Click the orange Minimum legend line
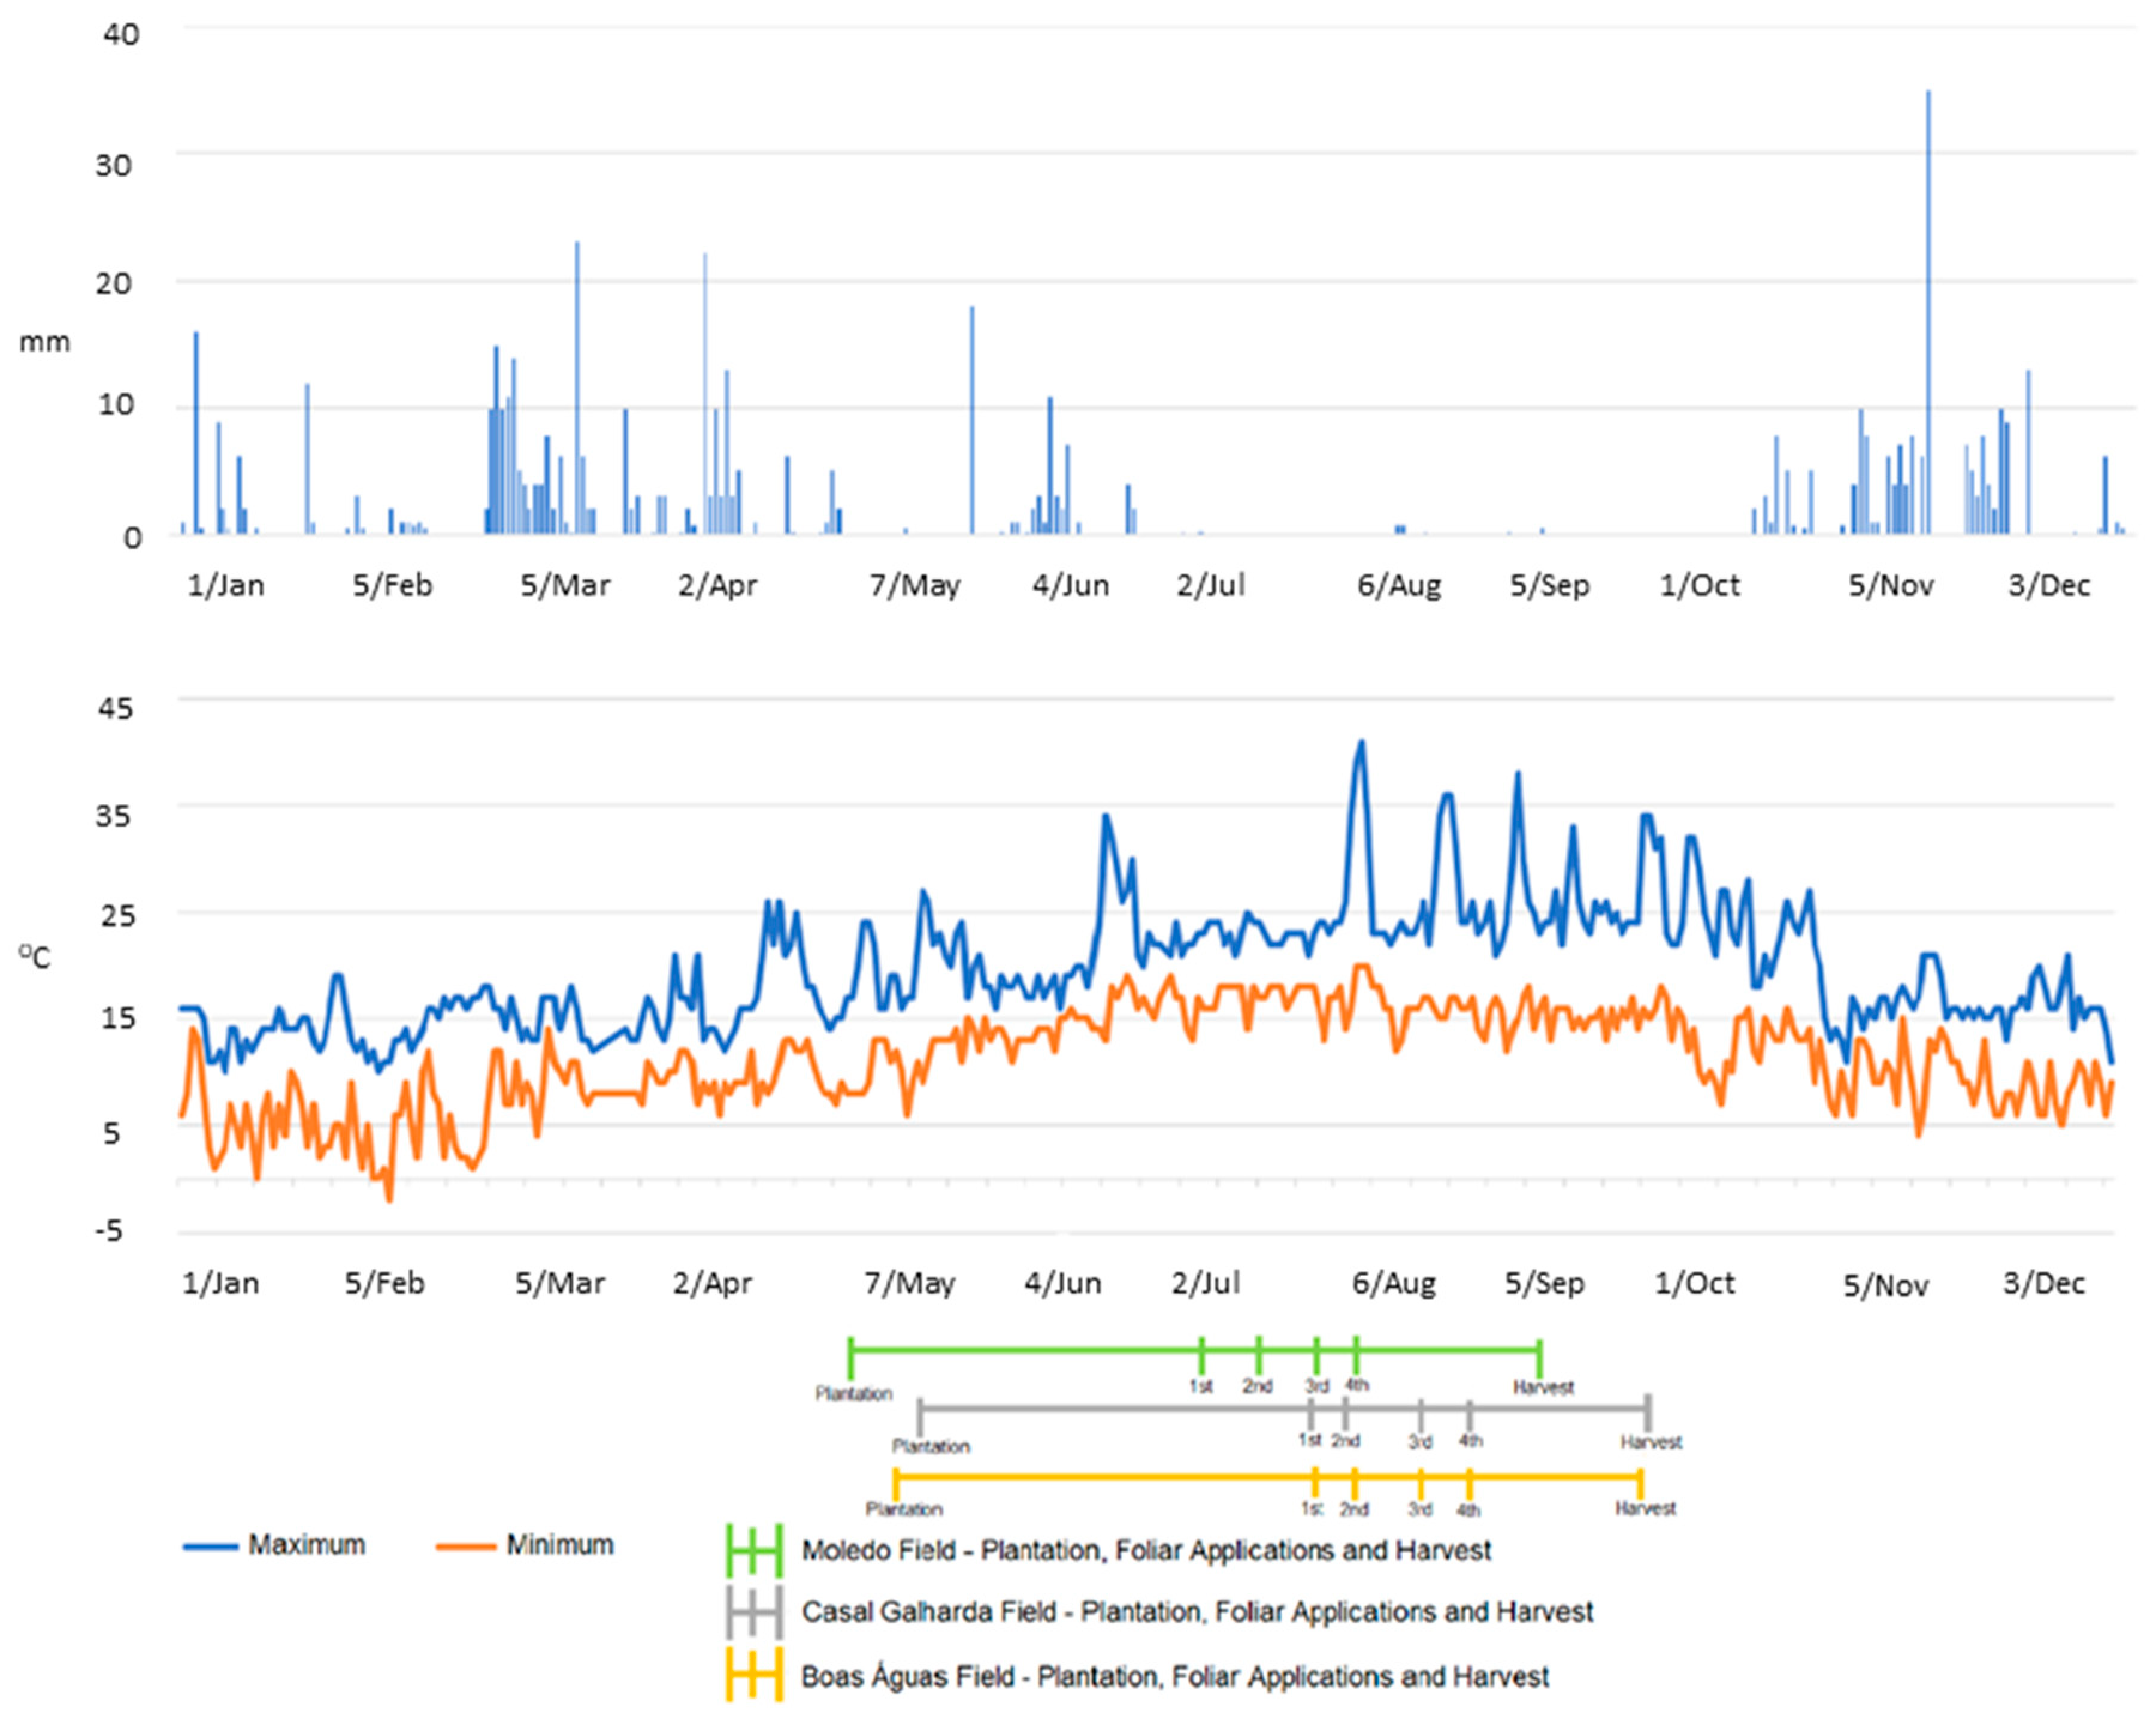Image resolution: width=2156 pixels, height=1725 pixels. click(466, 1546)
